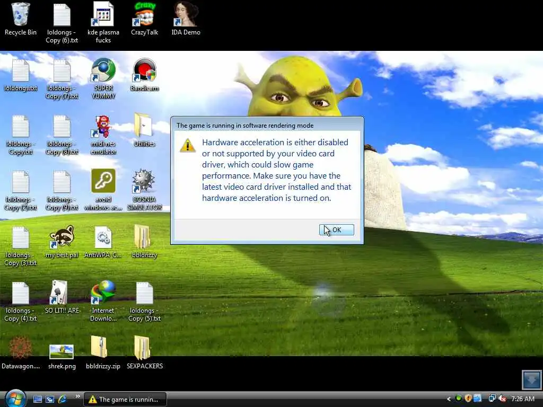Open the security shield tray icon
Image resolution: width=543 pixels, height=407 pixels.
(x=468, y=399)
